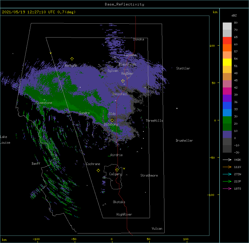Click the 2021/05/19 12:27:10 UTC timestamp

point(28,12)
